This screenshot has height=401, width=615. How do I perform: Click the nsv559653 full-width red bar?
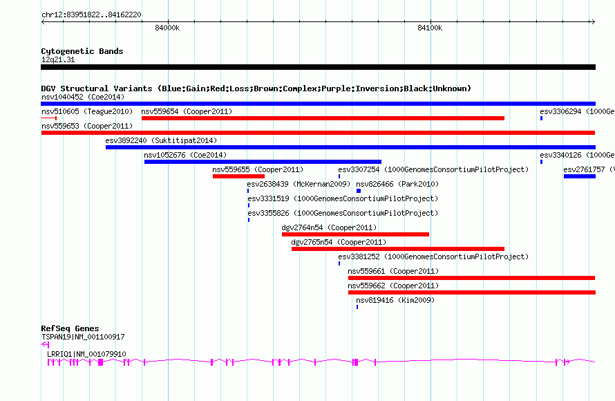click(x=318, y=133)
